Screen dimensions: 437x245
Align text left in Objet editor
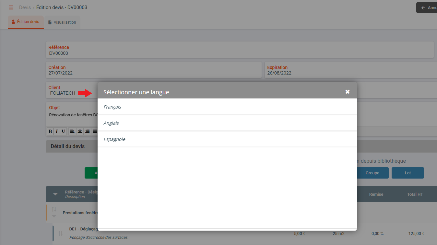72,131
